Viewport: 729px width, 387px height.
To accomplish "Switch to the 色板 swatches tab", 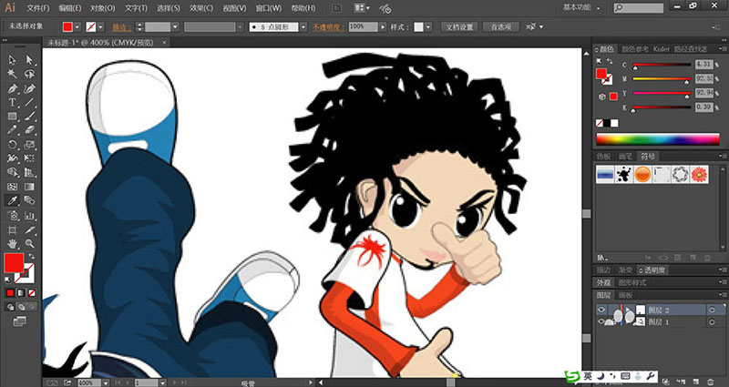I will pyautogui.click(x=603, y=156).
